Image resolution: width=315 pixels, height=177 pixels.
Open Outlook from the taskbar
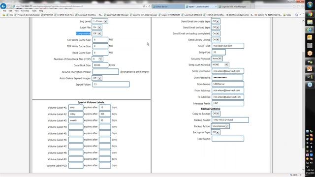(x=310, y=37)
